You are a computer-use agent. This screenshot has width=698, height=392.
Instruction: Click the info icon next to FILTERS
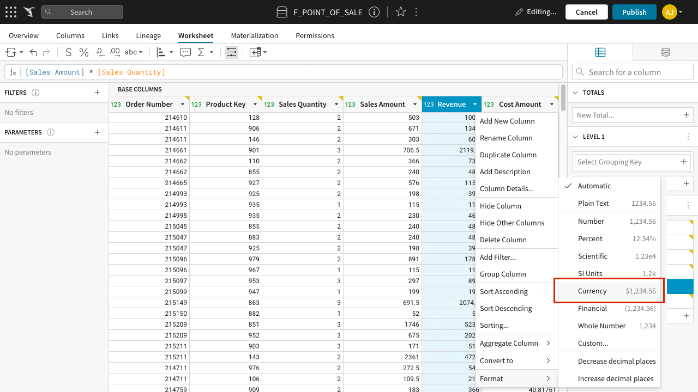tap(35, 93)
